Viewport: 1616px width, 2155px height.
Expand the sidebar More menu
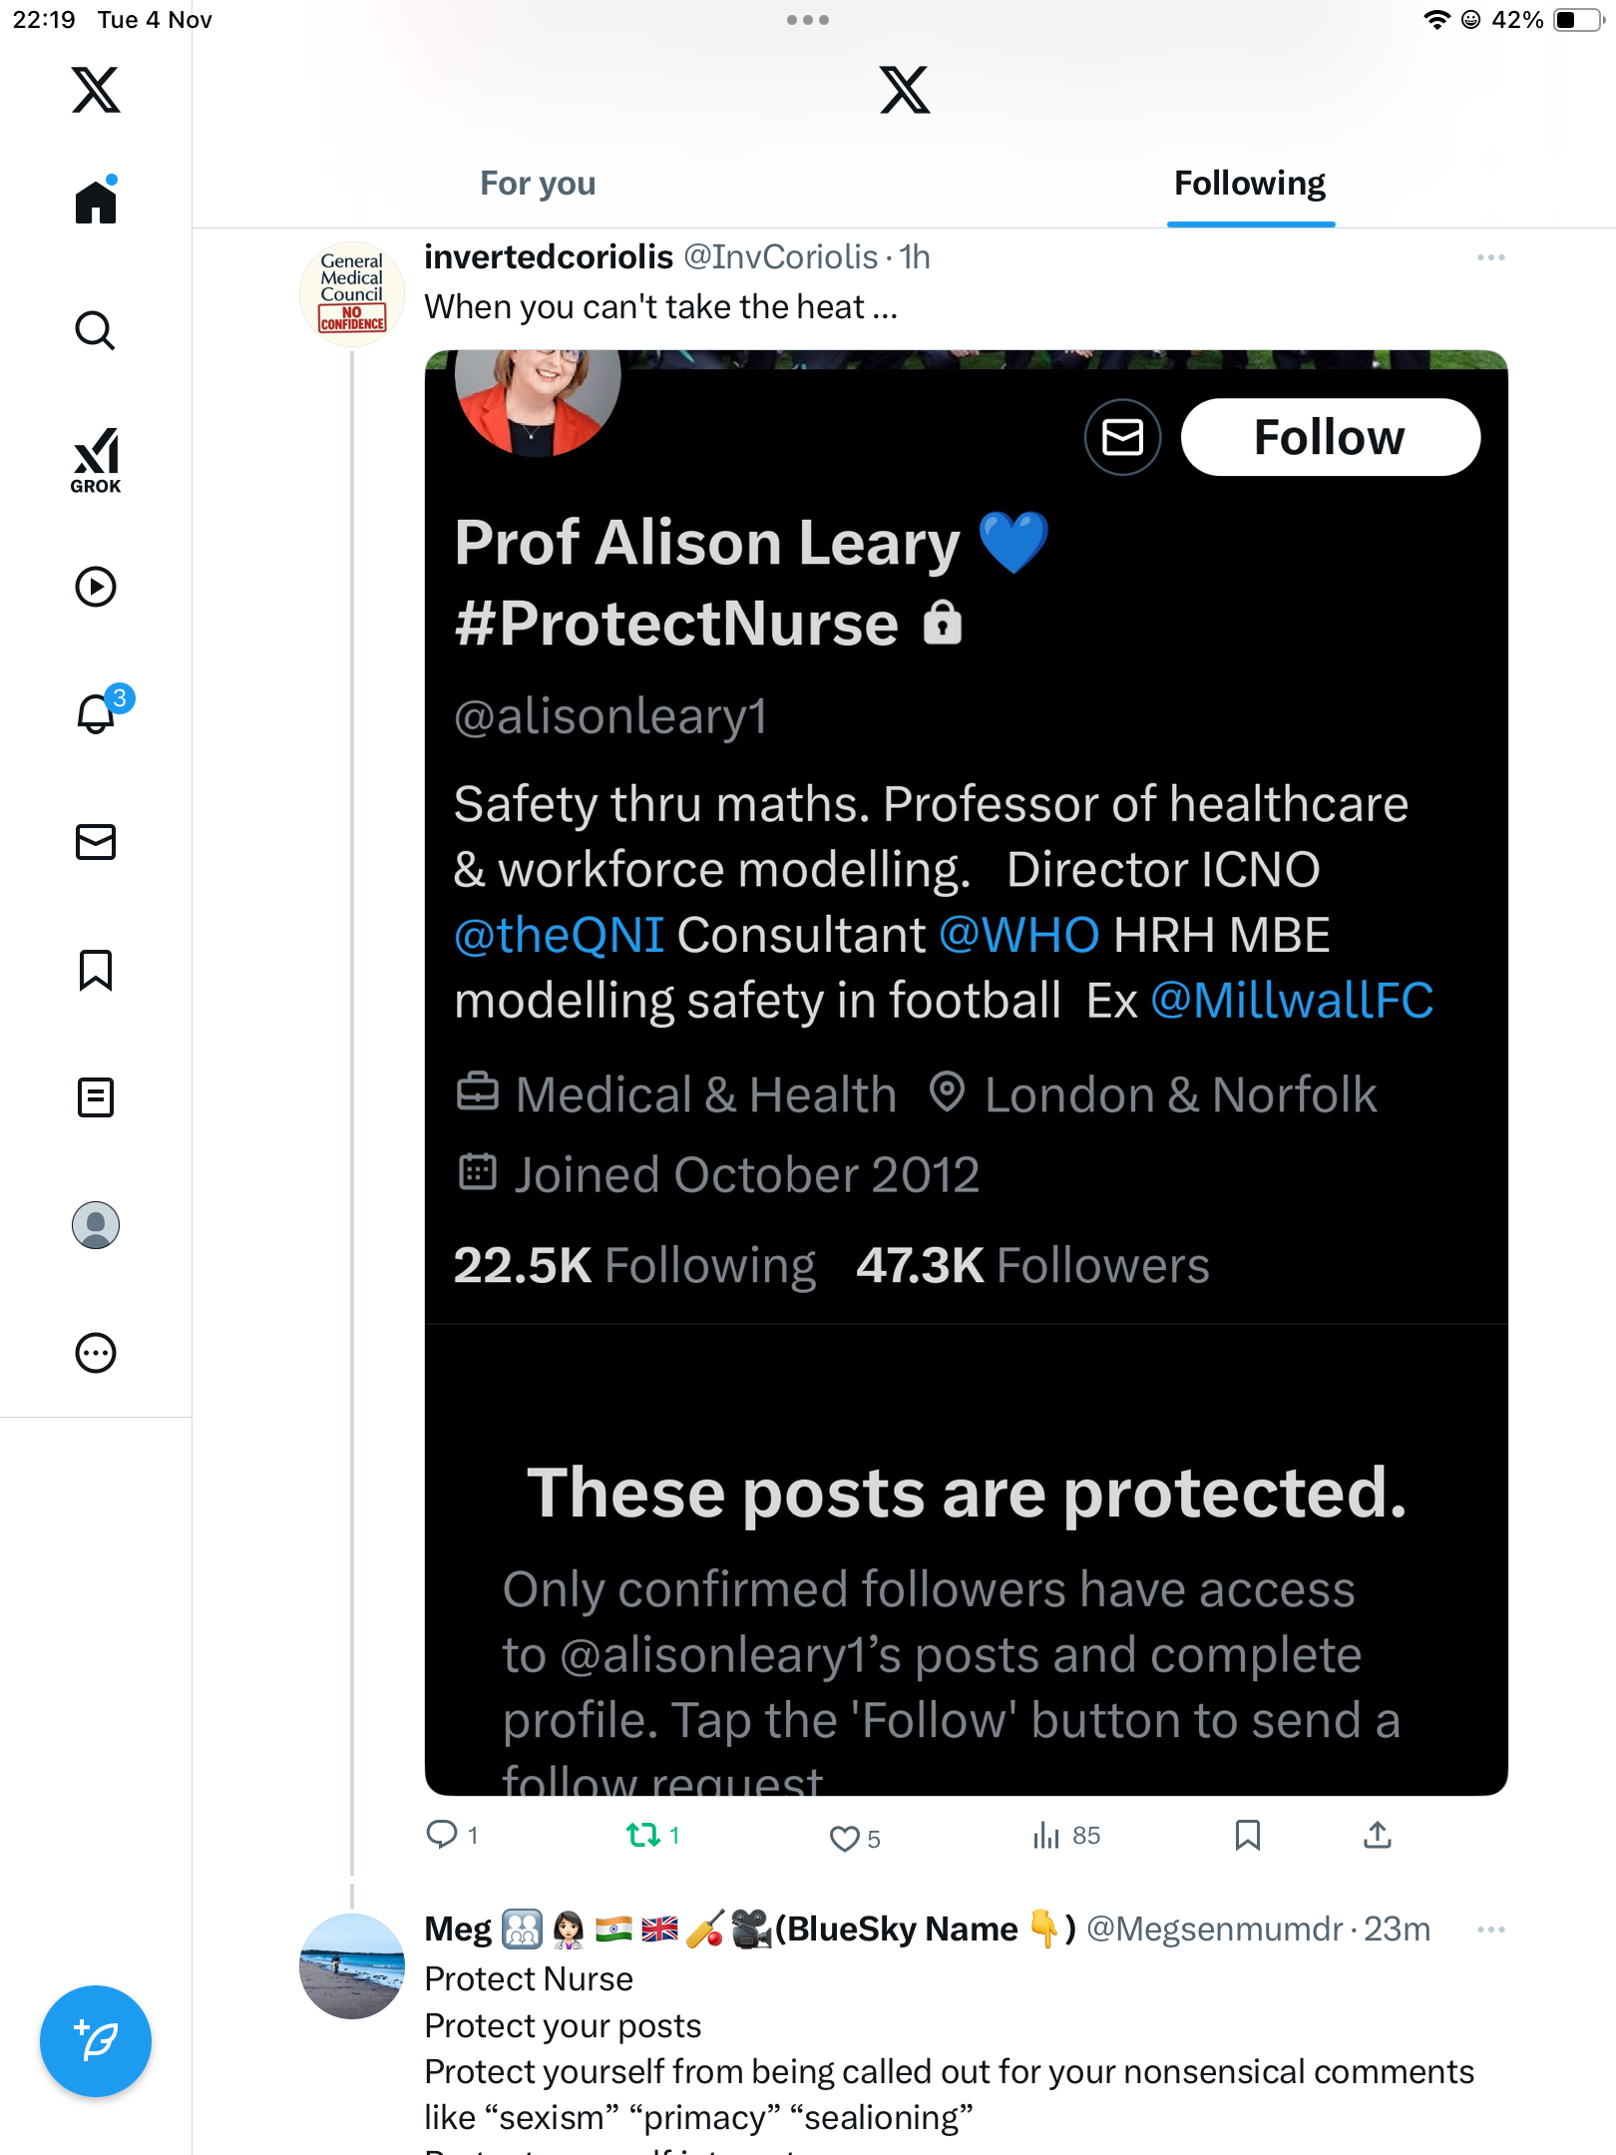(96, 1353)
